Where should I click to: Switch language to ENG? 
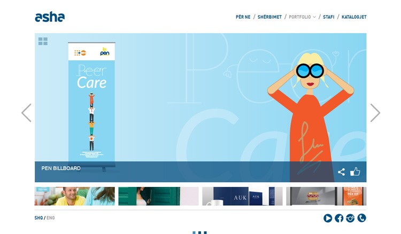(x=51, y=218)
